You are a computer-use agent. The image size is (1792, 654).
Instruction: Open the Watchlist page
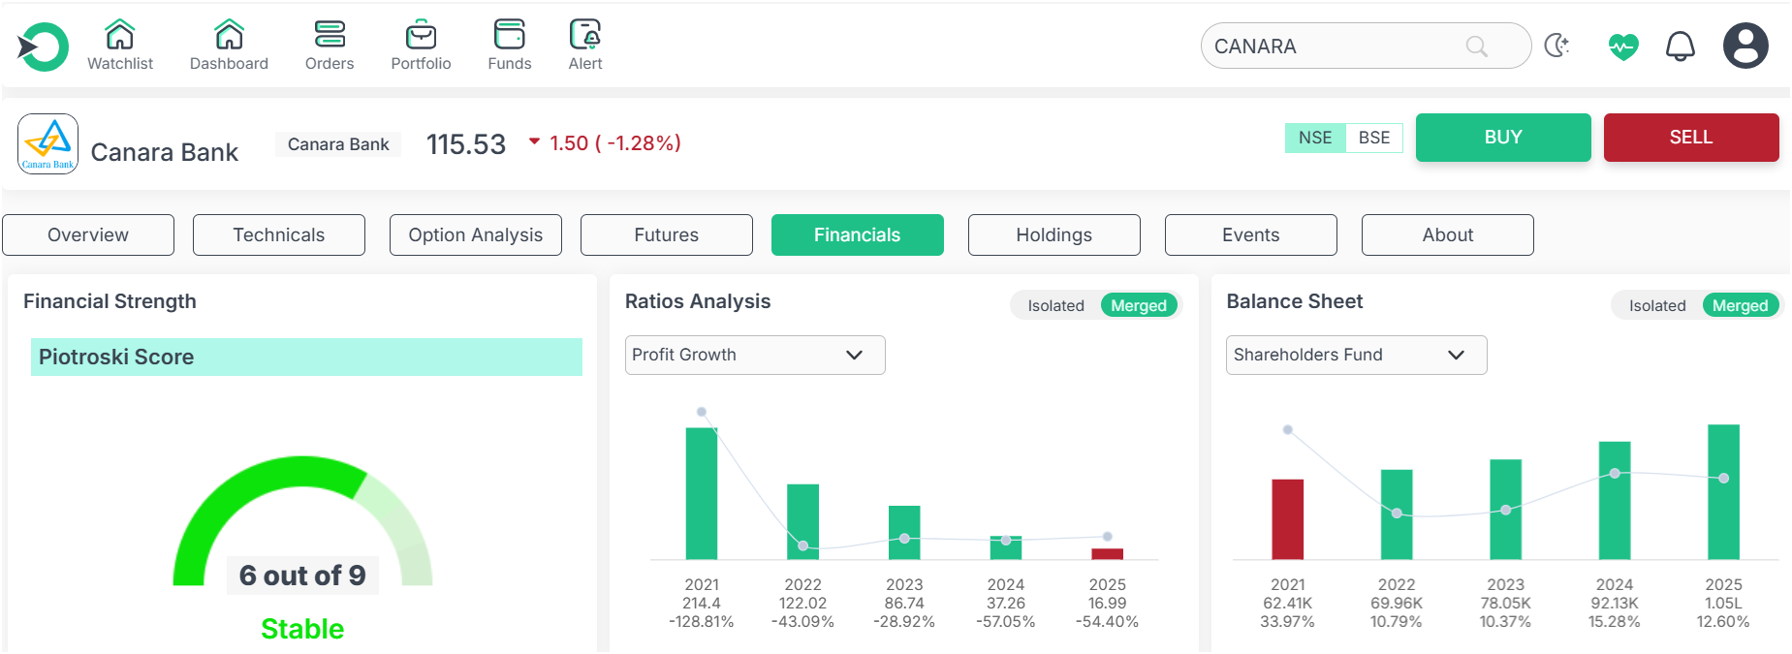[120, 46]
